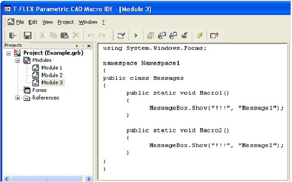Click the Save floppy disk icon
The image size is (292, 182).
(x=27, y=35)
